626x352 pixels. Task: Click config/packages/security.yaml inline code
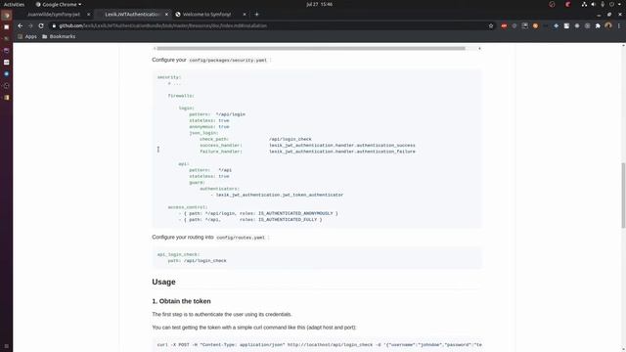(228, 60)
